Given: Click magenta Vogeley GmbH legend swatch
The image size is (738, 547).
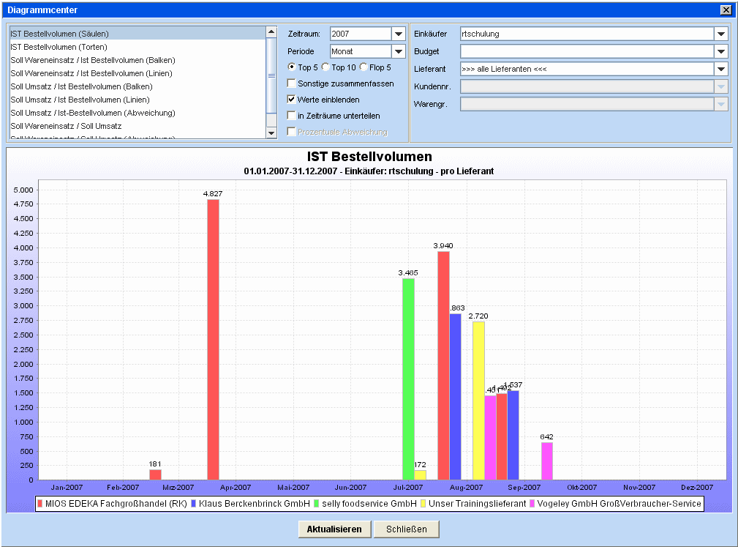Looking at the screenshot, I should click(x=532, y=504).
